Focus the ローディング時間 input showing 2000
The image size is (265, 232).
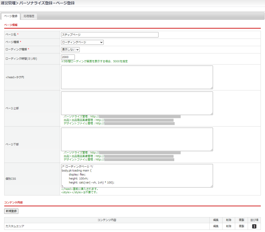point(68,57)
